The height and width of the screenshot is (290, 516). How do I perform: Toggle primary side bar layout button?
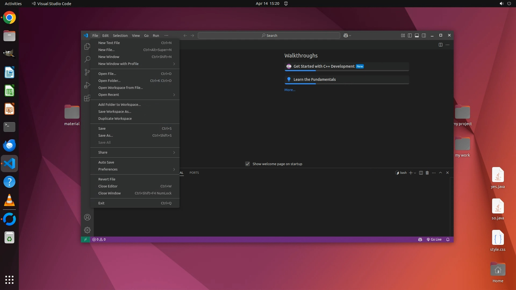point(410,35)
